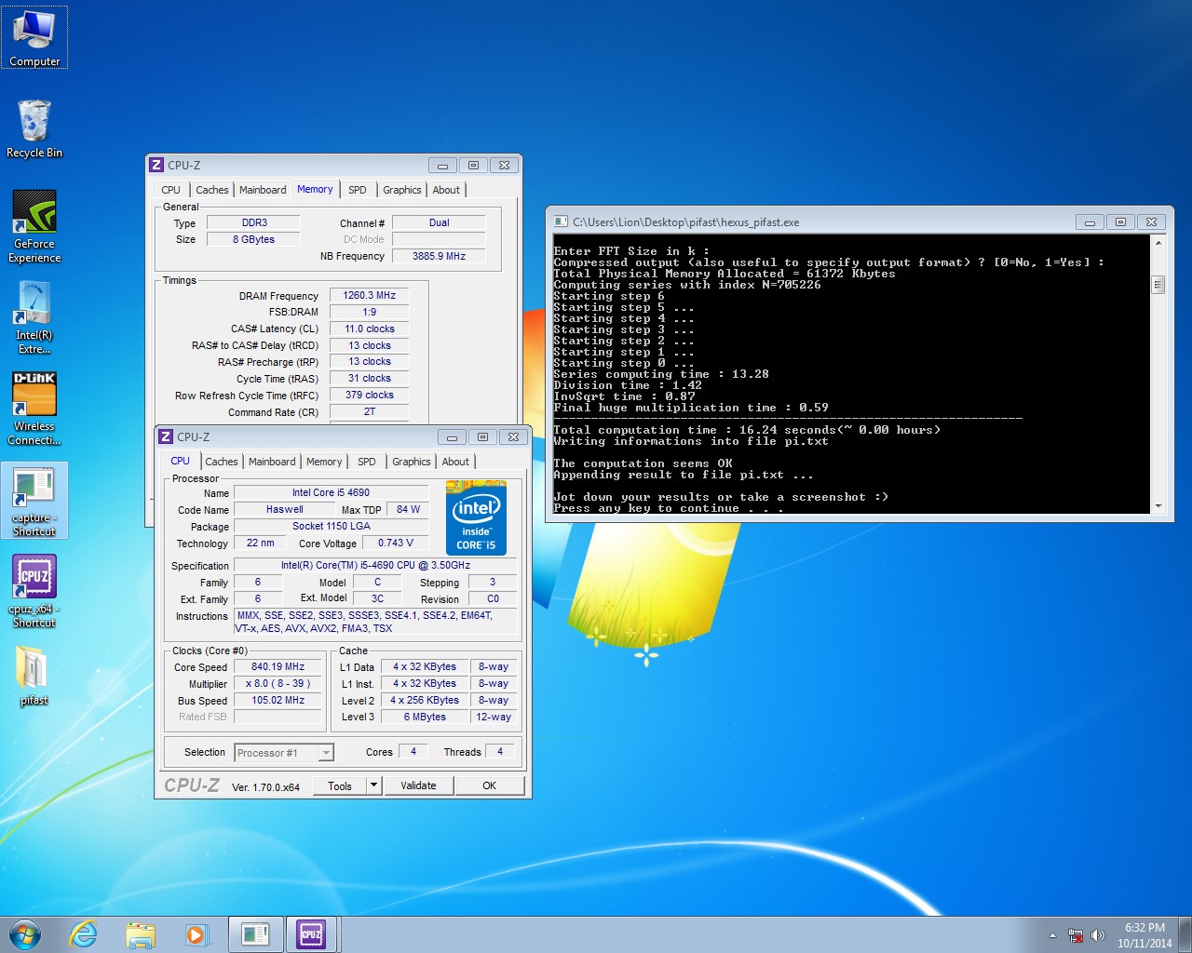Screen dimensions: 1192x953
Task: Select the capture Shortcut desktop icon
Action: click(x=34, y=501)
